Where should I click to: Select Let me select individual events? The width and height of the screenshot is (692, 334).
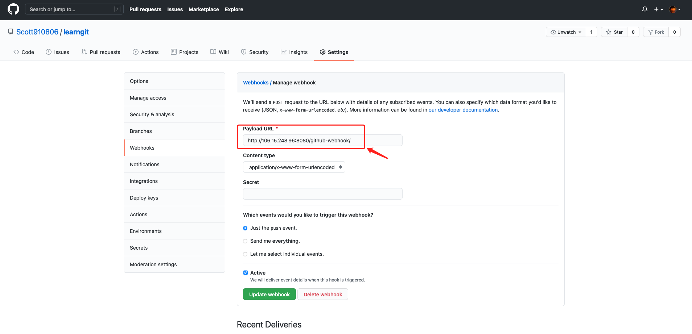click(245, 254)
